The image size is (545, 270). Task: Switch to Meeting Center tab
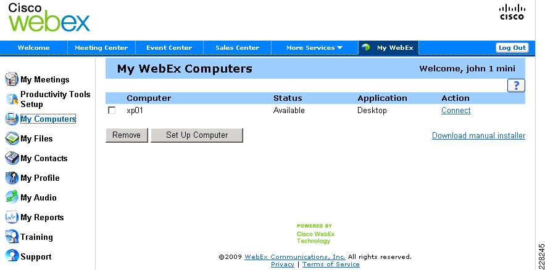pyautogui.click(x=101, y=48)
